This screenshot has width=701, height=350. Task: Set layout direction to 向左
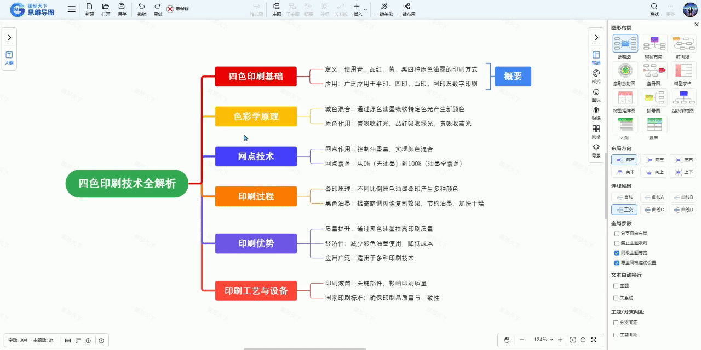coord(654,160)
